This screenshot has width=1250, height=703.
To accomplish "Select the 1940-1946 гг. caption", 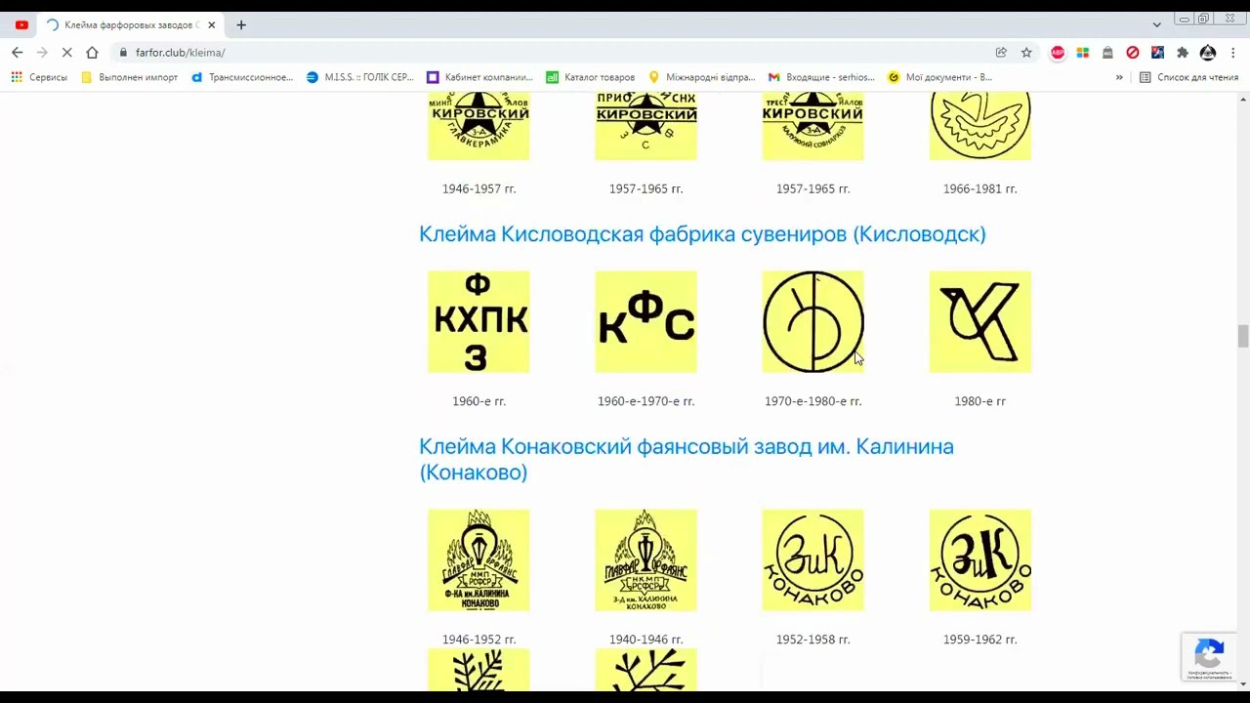I will [646, 640].
